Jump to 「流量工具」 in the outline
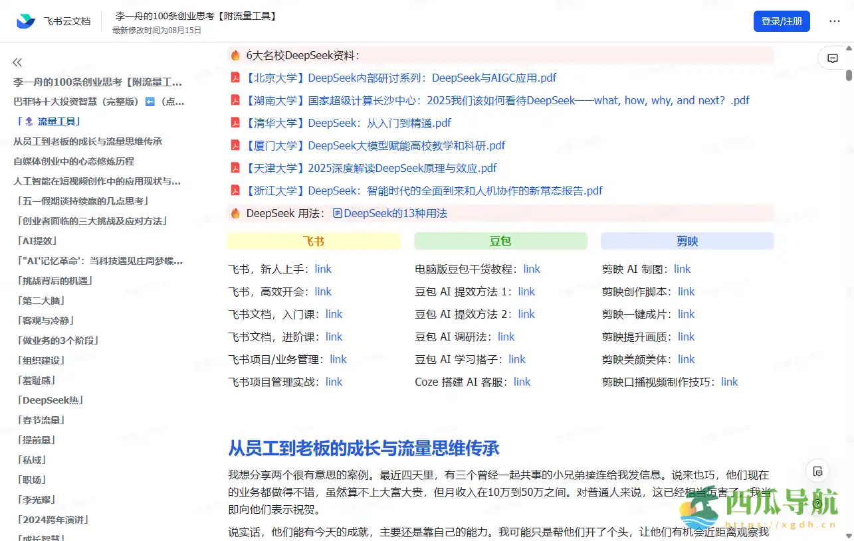The width and height of the screenshot is (854, 541). coord(49,121)
